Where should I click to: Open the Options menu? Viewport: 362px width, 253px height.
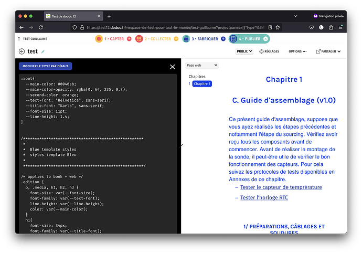tap(297, 51)
